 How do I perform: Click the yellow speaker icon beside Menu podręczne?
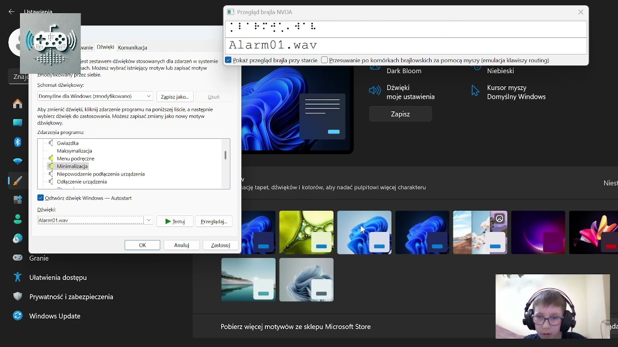point(51,159)
